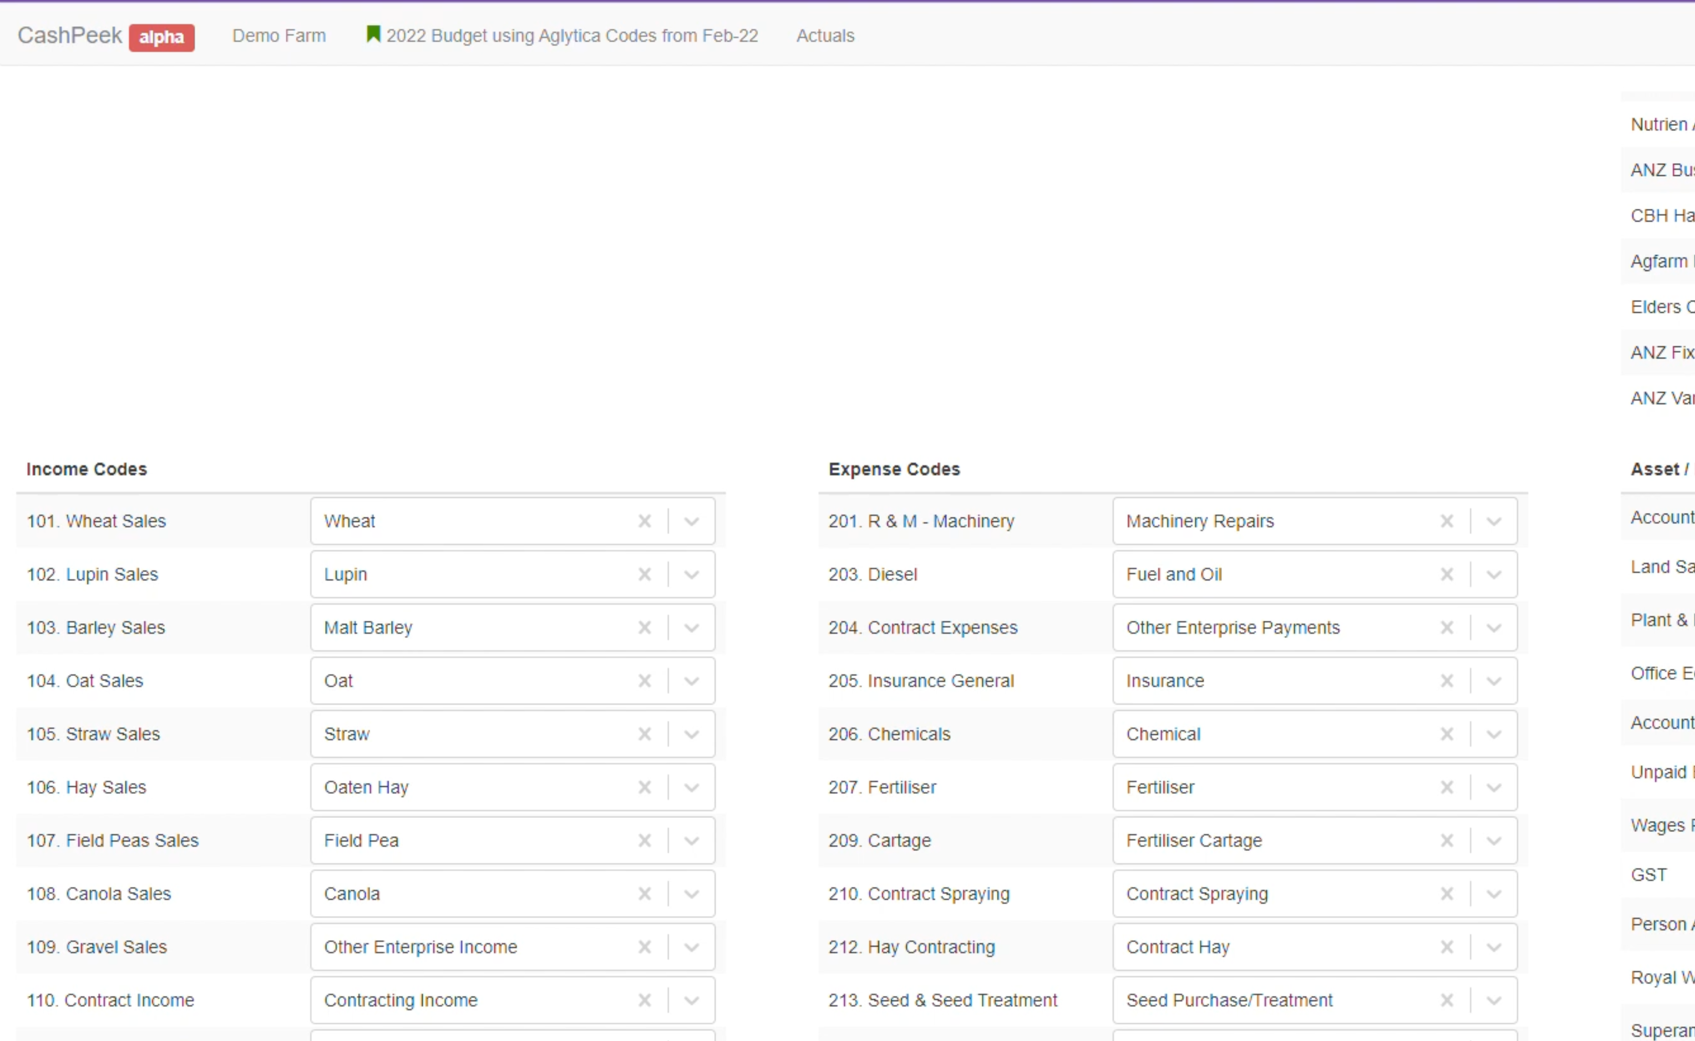This screenshot has height=1041, width=1695.
Task: Expand Diesel expense category dropdown
Action: (1493, 574)
